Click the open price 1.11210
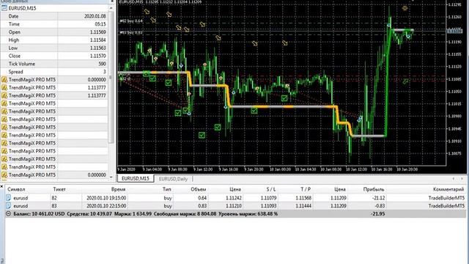The image size is (469, 264). click(234, 206)
